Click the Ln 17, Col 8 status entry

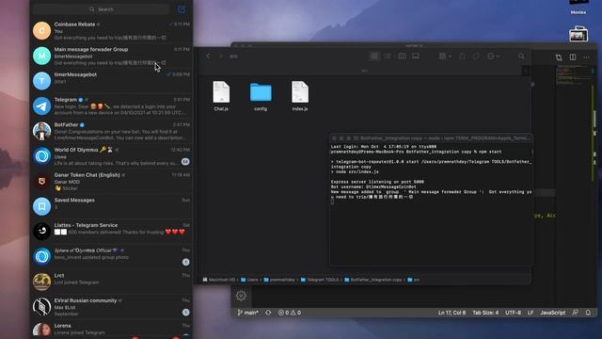point(451,313)
